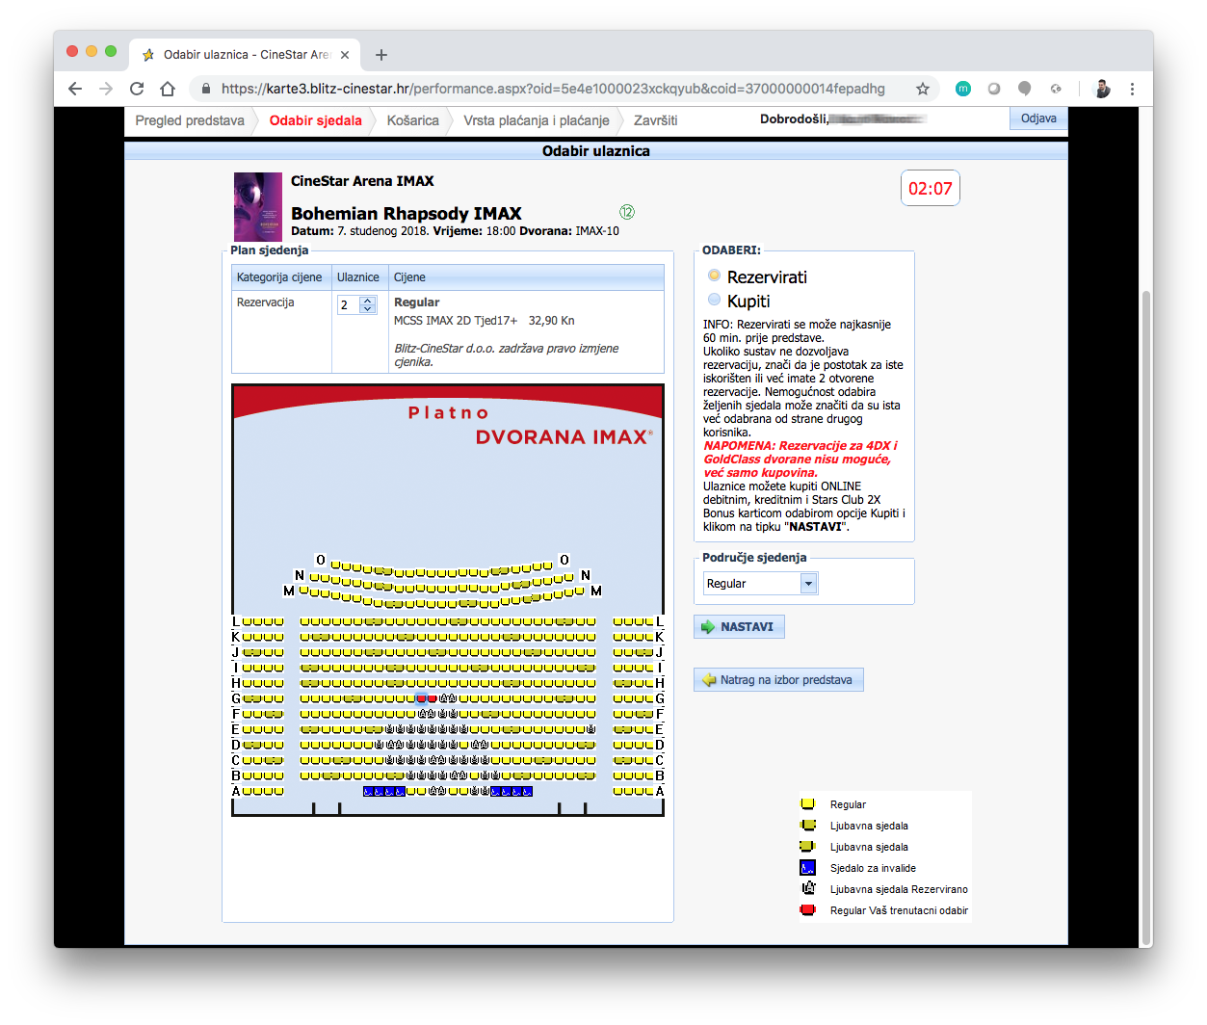The height and width of the screenshot is (1025, 1207).
Task: Click Natrag na izbor predstava button
Action: click(778, 680)
